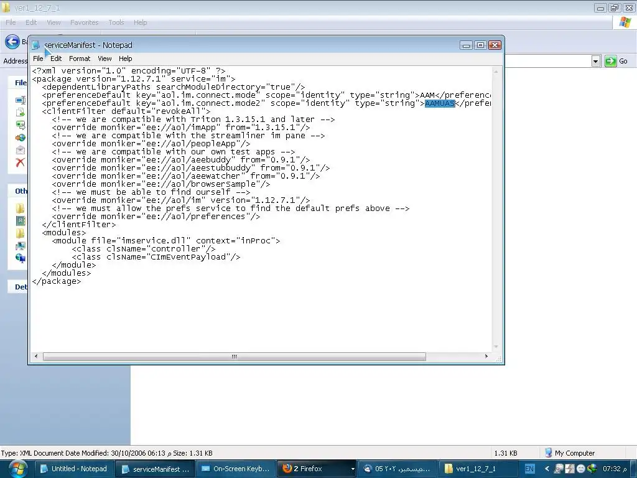Click the Explorer Back arrow button
This screenshot has height=478, width=637.
[x=12, y=42]
